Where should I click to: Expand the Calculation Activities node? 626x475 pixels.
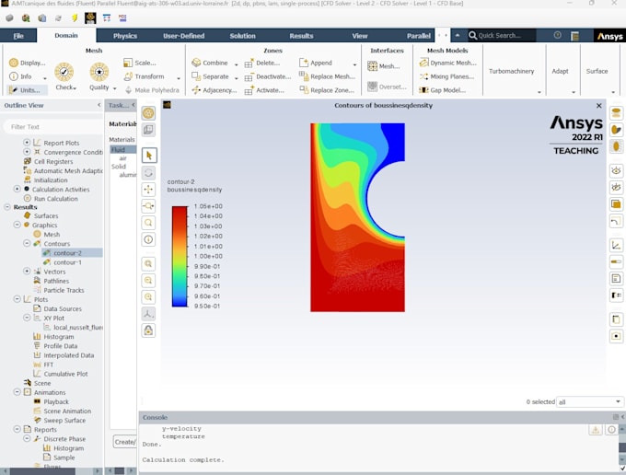pyautogui.click(x=17, y=189)
